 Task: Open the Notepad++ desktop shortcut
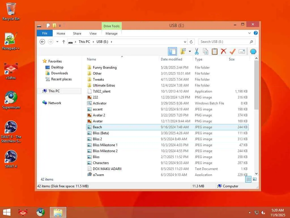point(11,41)
